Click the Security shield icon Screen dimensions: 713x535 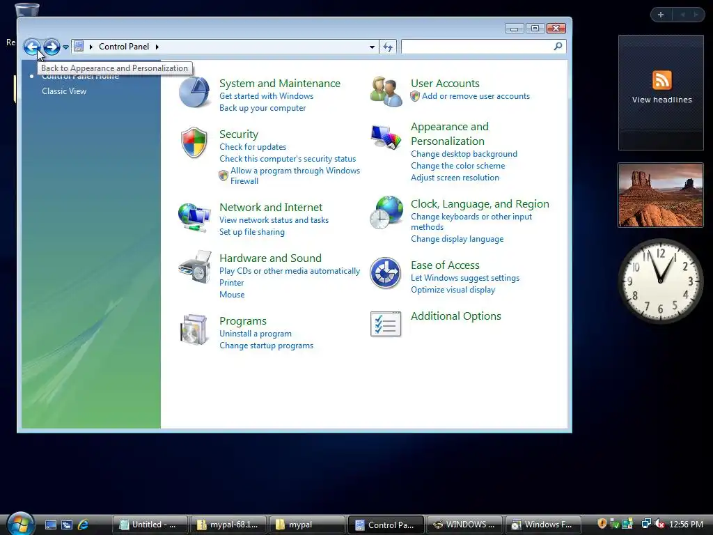point(194,142)
